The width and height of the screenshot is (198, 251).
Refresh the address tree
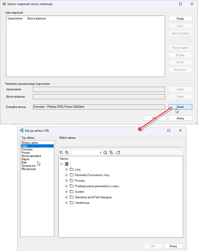tap(118, 153)
